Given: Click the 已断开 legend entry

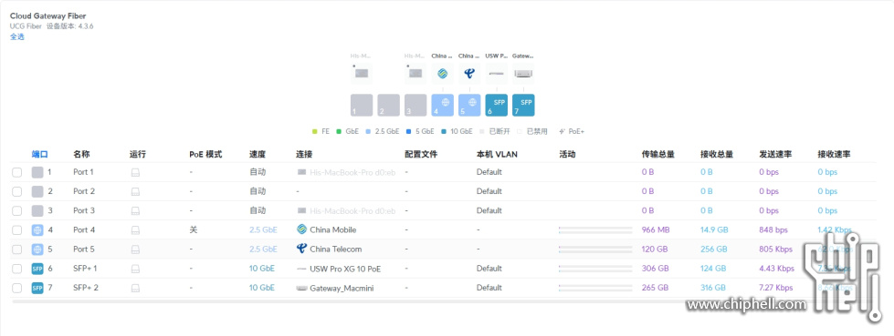Looking at the screenshot, I should coord(495,131).
